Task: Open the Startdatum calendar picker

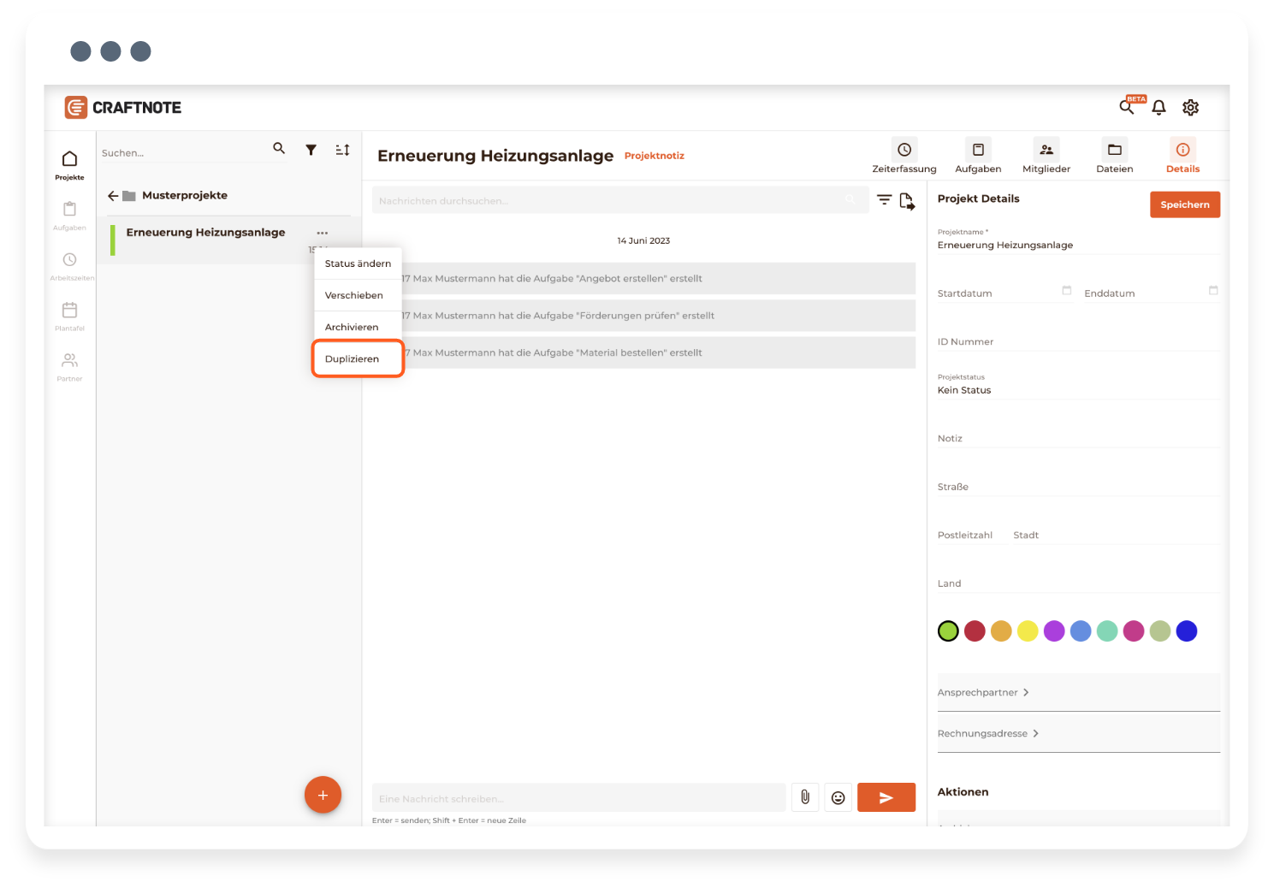Action: [x=1066, y=291]
